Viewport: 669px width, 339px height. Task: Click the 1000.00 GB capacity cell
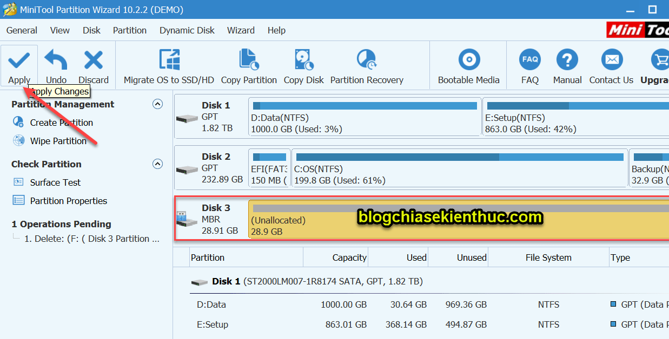tap(344, 304)
